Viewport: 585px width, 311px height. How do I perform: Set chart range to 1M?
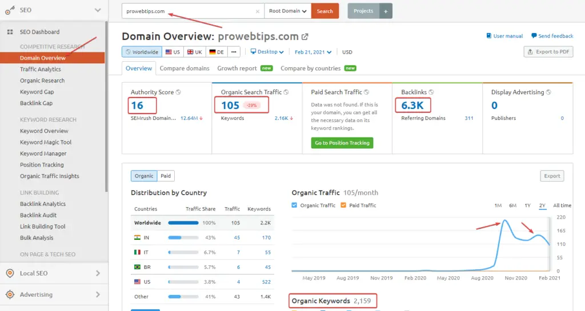coord(498,205)
